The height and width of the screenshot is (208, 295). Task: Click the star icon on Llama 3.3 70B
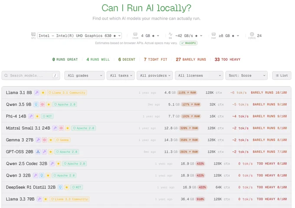coord(46,199)
